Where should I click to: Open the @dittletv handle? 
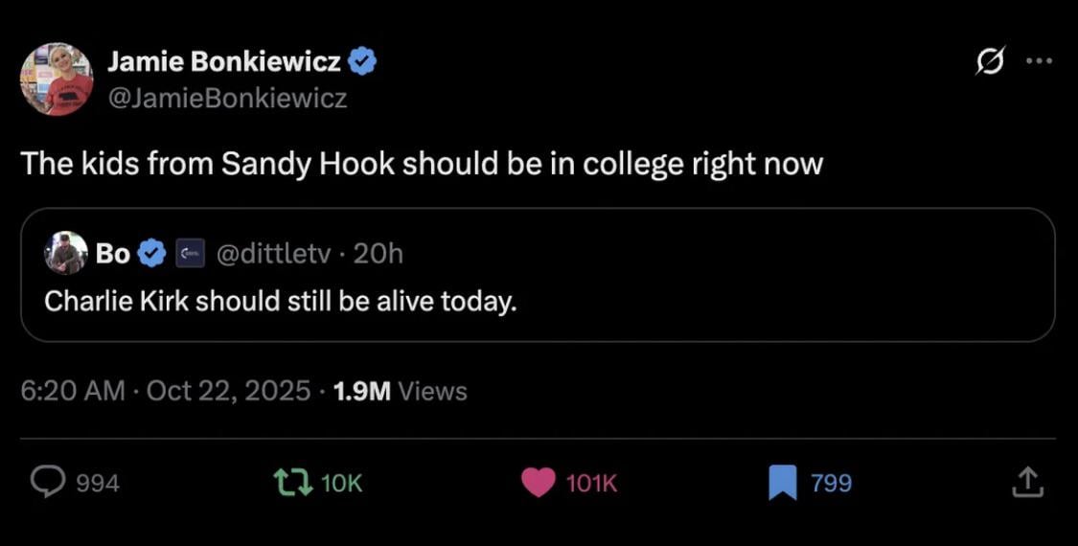coord(274,253)
